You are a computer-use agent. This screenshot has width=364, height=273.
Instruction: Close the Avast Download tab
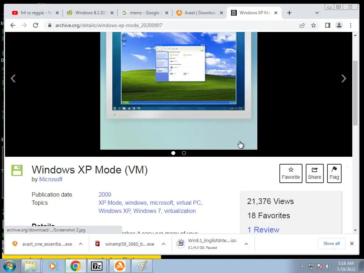(221, 13)
